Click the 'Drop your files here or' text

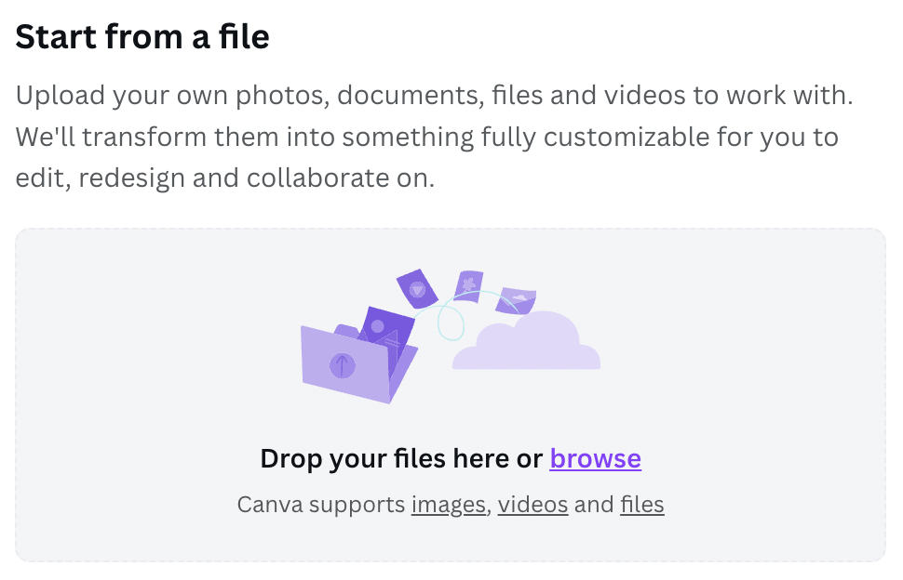click(401, 459)
